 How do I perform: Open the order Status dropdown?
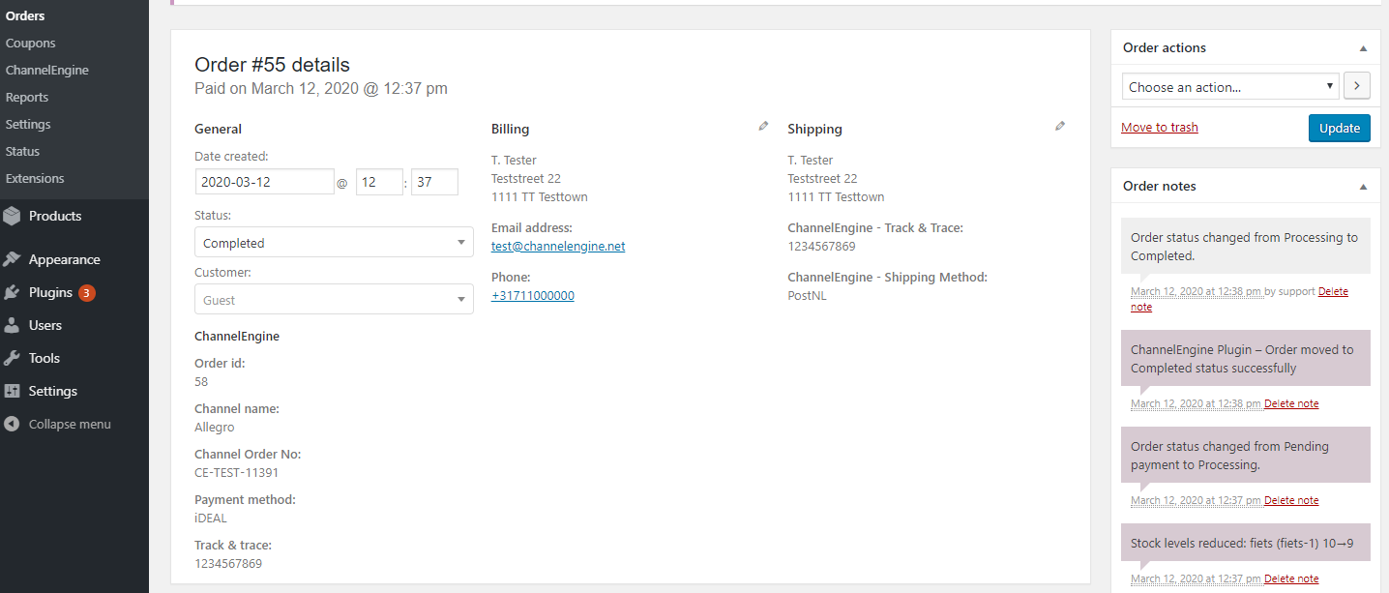(x=334, y=243)
